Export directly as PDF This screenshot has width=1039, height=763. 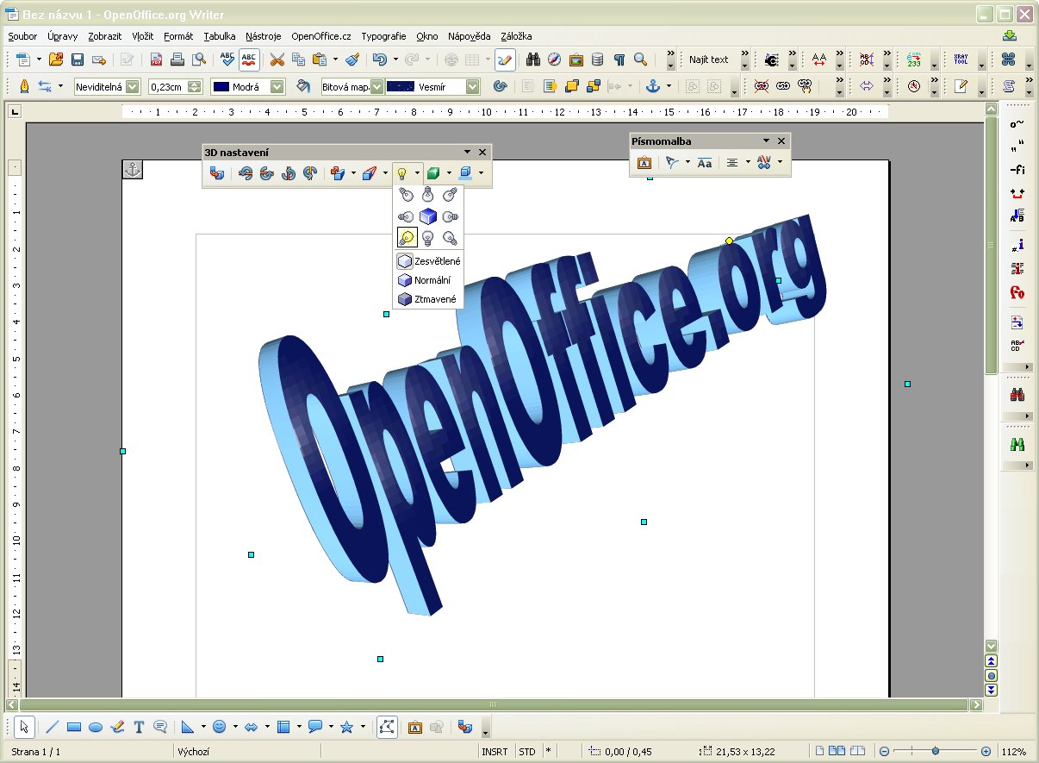[156, 59]
